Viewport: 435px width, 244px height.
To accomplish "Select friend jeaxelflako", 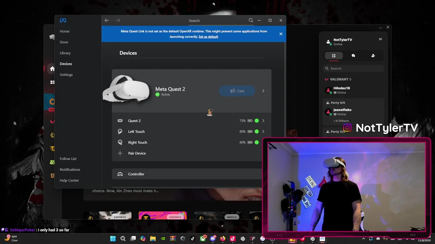I will [x=353, y=112].
